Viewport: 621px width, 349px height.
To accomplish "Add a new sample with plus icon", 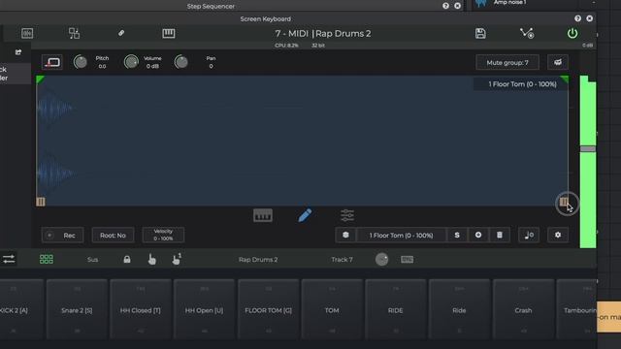I will [x=478, y=235].
